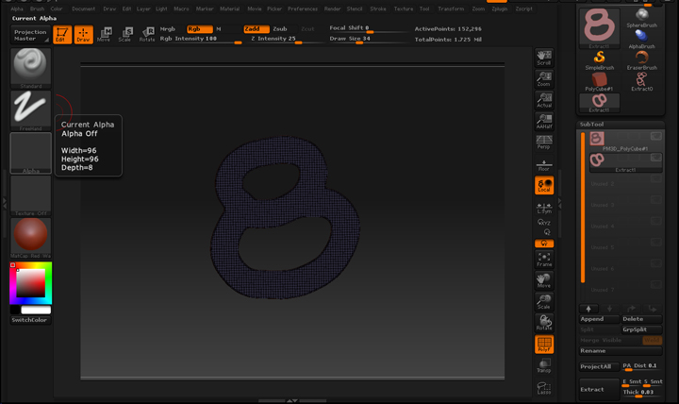Collapse the right tray divider arrow
The image size is (679, 404).
pos(560,203)
